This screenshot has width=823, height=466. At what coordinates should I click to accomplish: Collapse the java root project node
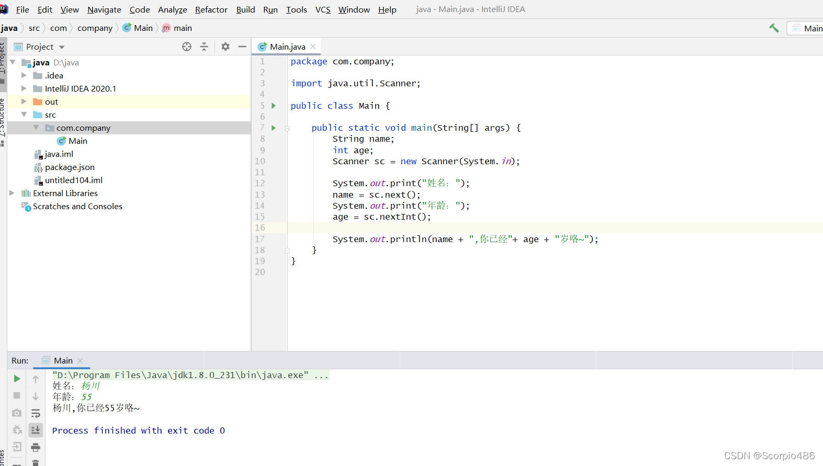13,62
